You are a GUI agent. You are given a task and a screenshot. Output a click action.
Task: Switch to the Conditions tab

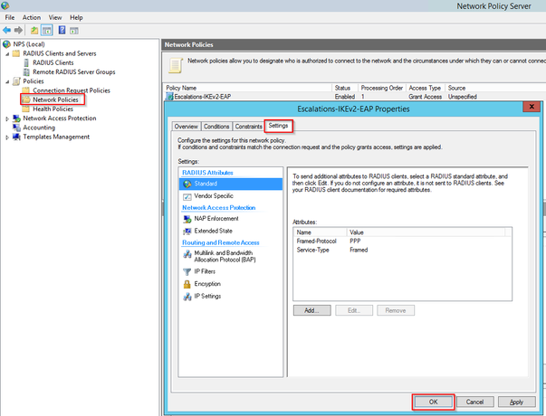216,127
